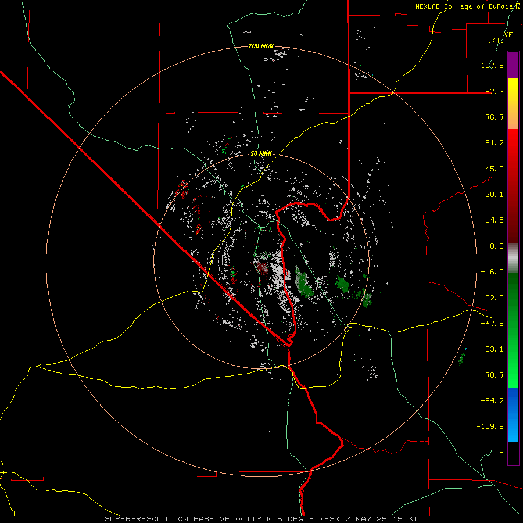Click the -109.8 legend value

pyautogui.click(x=490, y=427)
